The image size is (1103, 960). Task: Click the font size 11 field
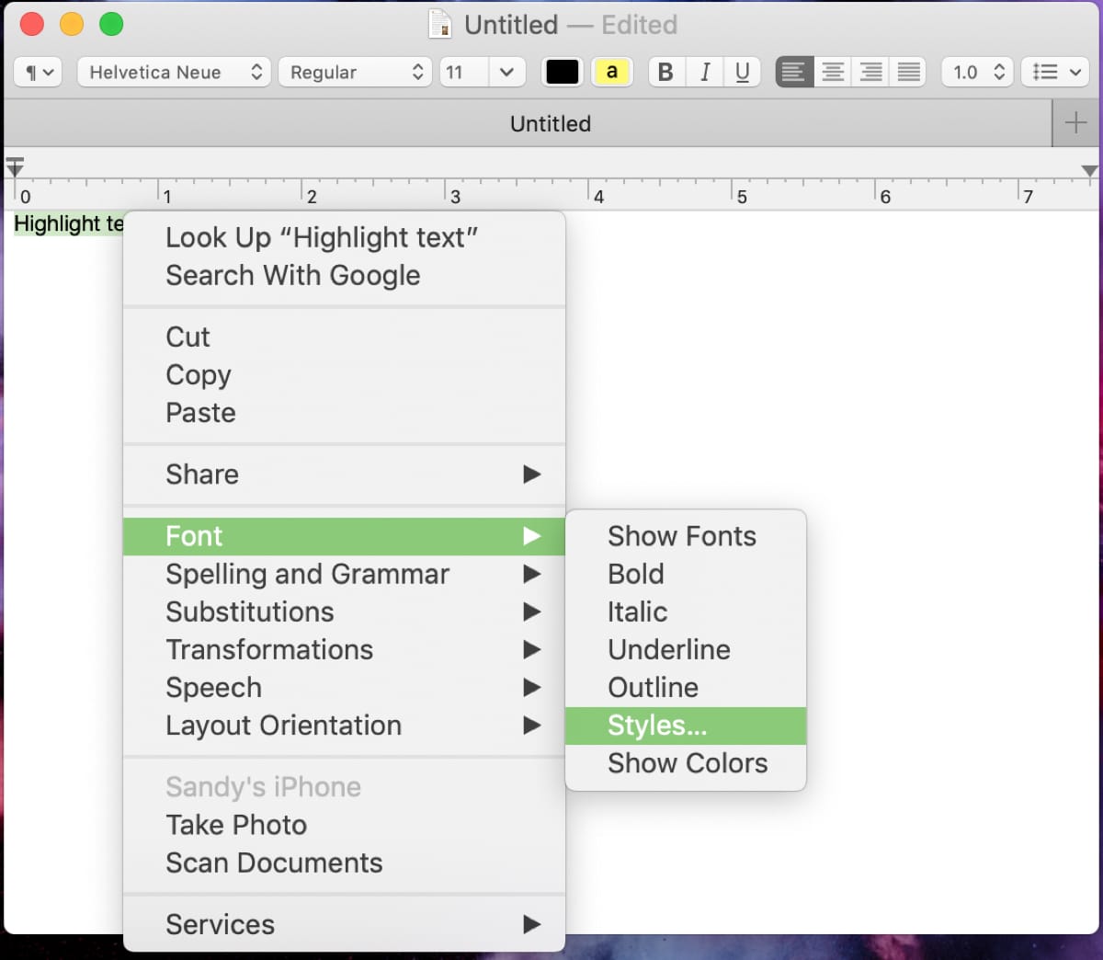click(x=464, y=72)
